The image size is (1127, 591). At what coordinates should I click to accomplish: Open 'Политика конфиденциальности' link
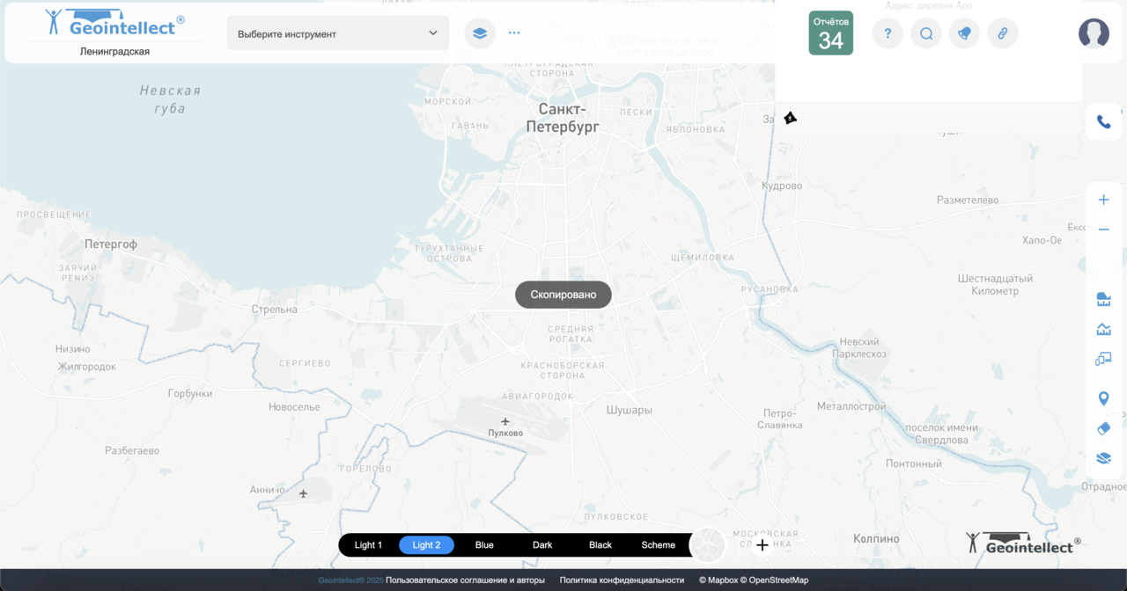(622, 580)
